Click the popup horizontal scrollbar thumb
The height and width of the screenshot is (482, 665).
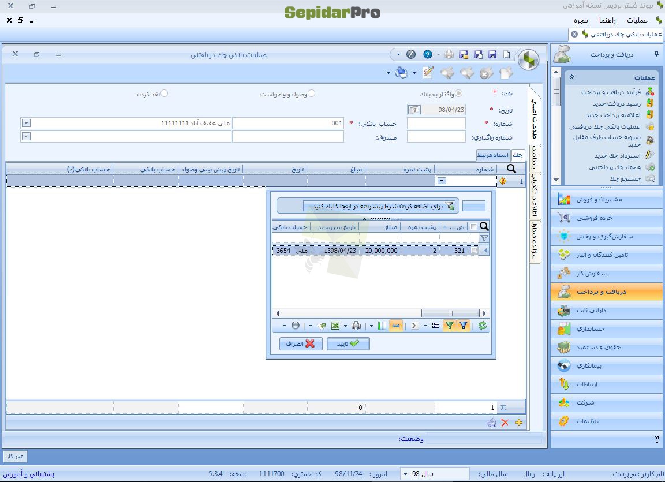(450, 313)
